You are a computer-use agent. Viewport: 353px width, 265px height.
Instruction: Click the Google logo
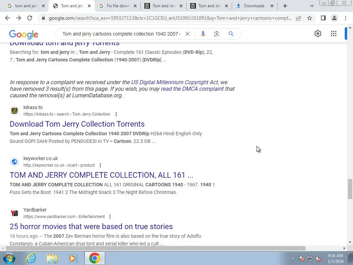pyautogui.click(x=24, y=35)
